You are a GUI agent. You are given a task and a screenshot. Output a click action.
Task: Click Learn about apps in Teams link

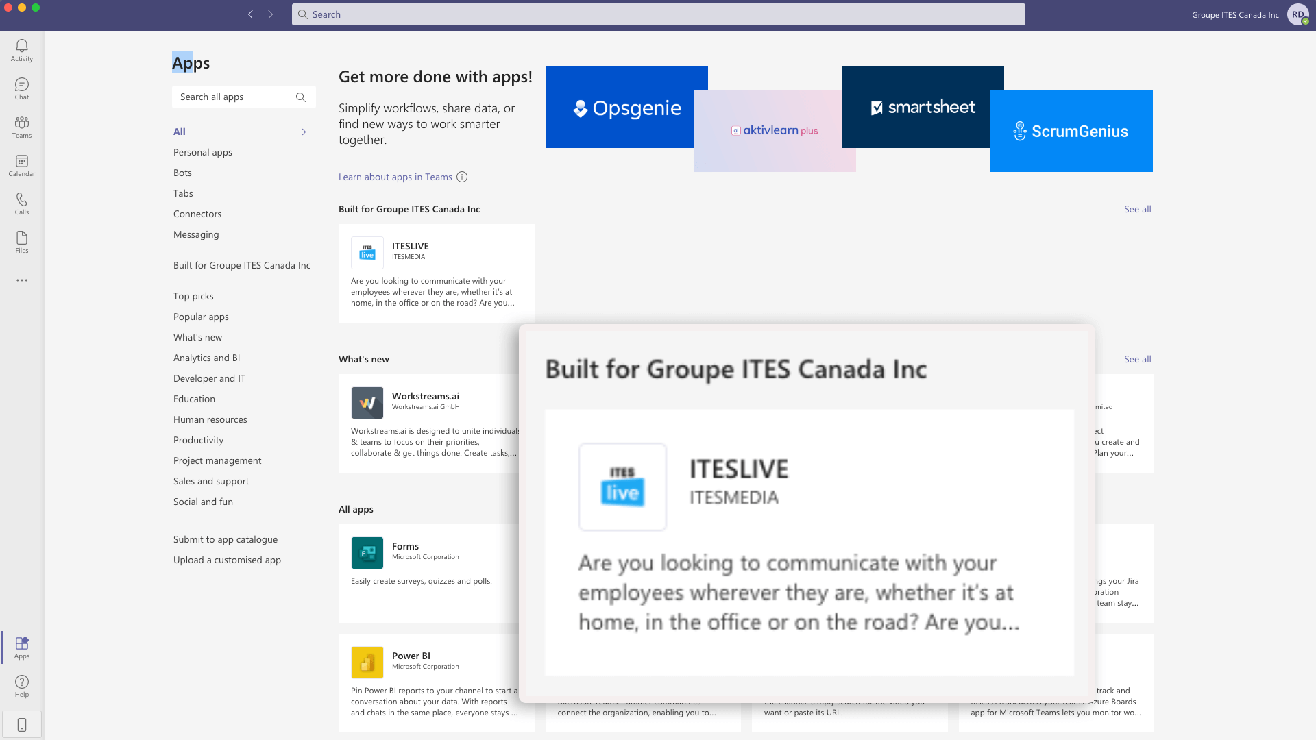tap(395, 176)
